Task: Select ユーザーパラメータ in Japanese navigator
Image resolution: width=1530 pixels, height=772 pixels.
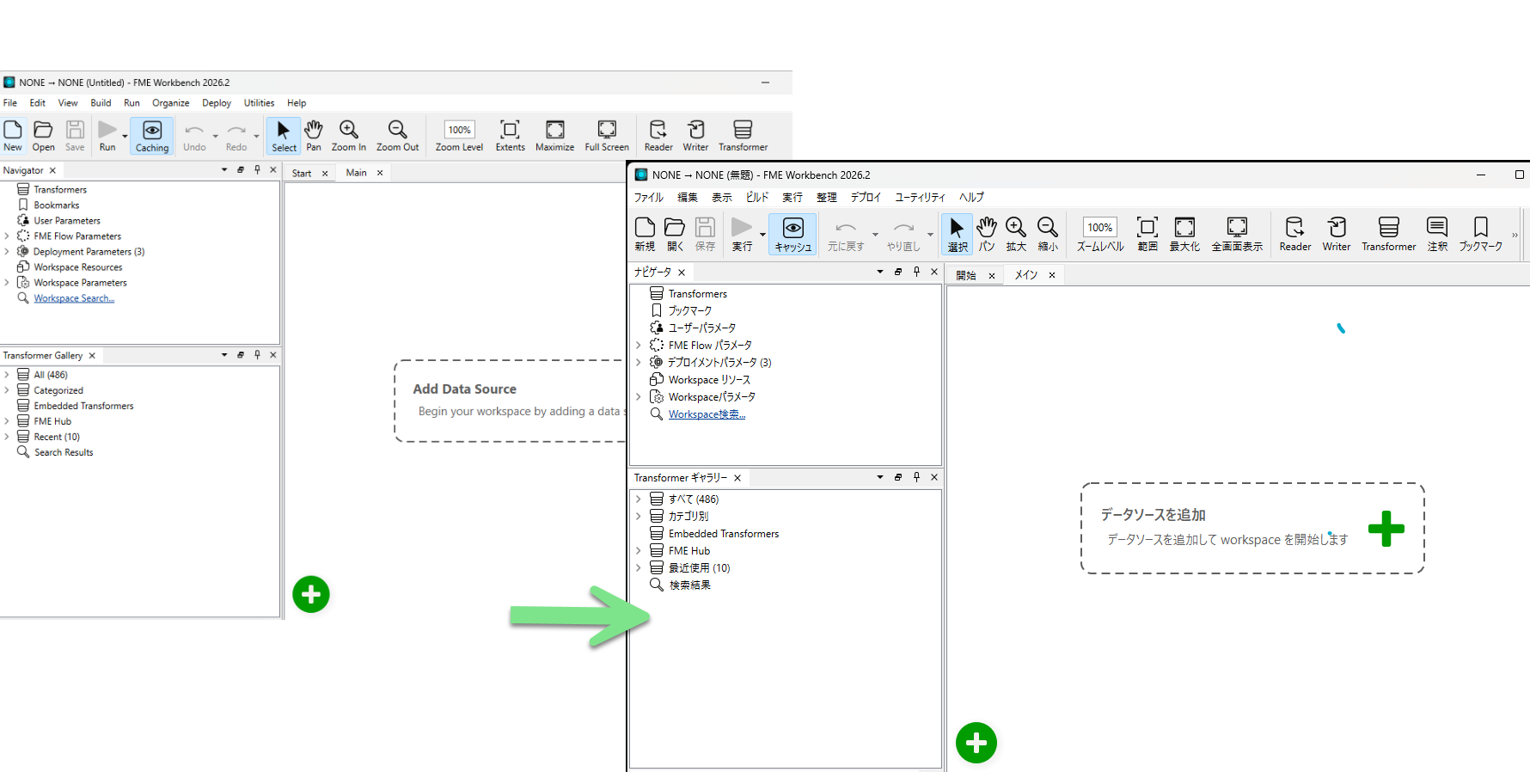Action: [x=702, y=328]
